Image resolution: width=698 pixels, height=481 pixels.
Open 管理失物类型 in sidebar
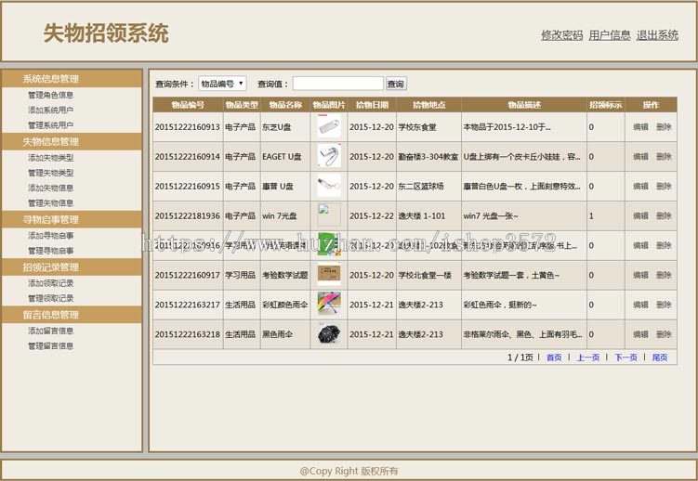[51, 173]
